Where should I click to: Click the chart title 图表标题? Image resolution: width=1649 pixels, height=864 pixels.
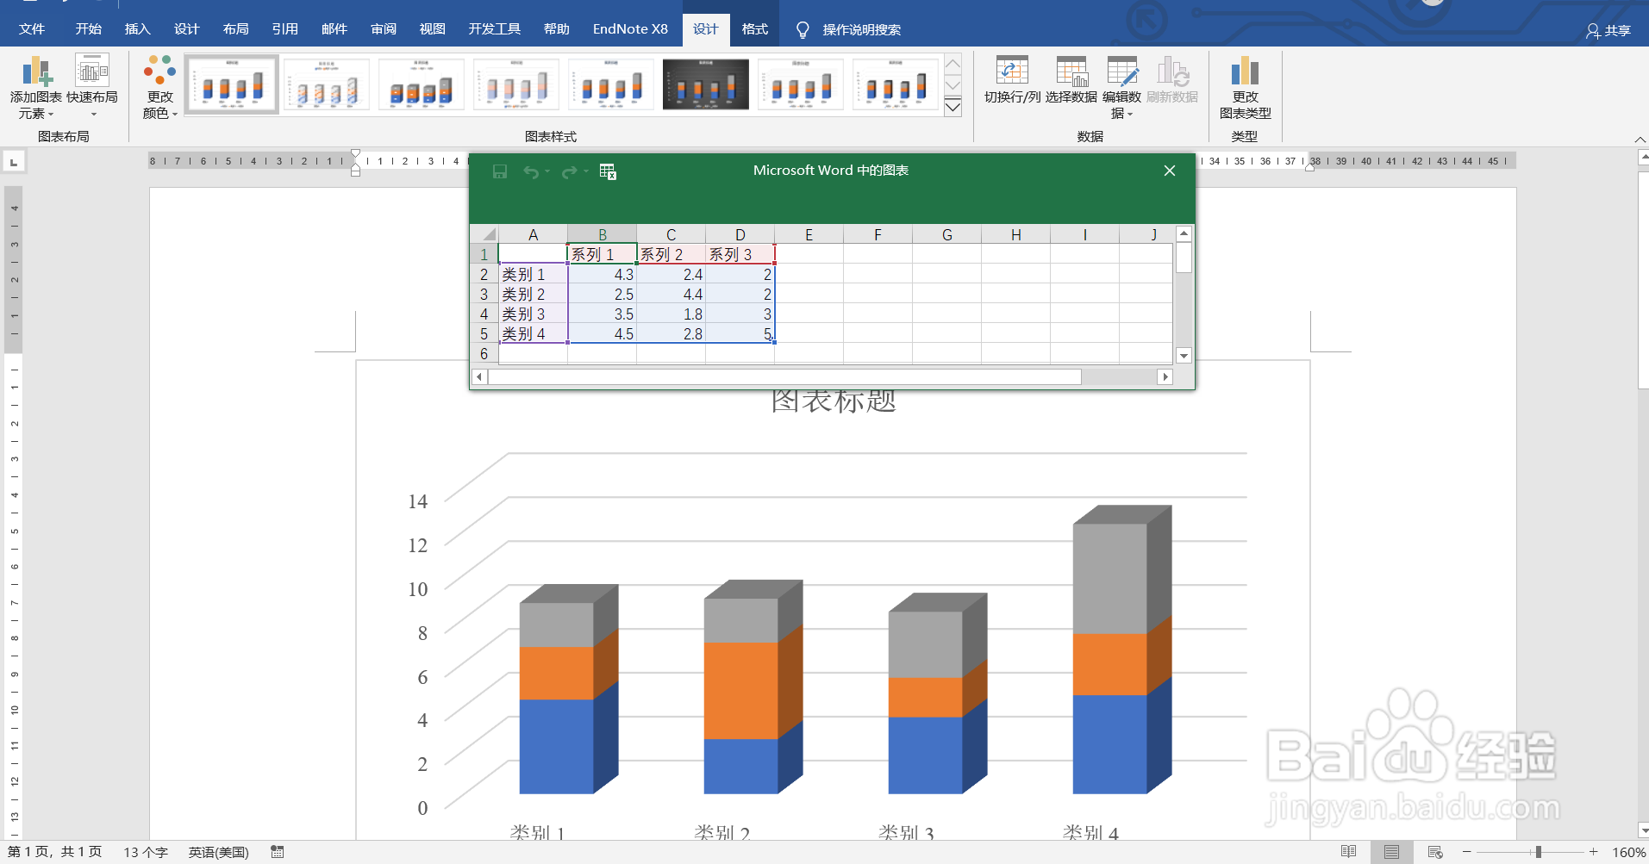834,401
